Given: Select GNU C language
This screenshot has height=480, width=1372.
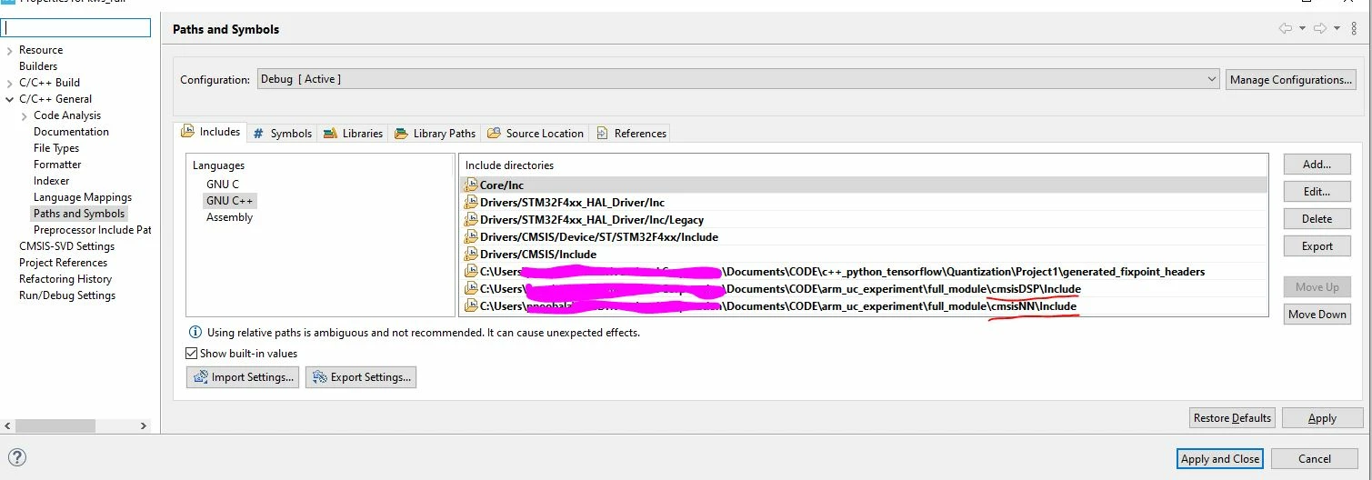Looking at the screenshot, I should (x=223, y=185).
